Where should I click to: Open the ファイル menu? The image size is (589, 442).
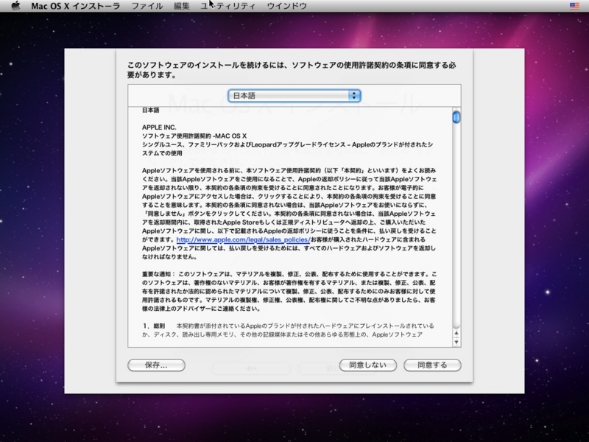click(x=148, y=6)
